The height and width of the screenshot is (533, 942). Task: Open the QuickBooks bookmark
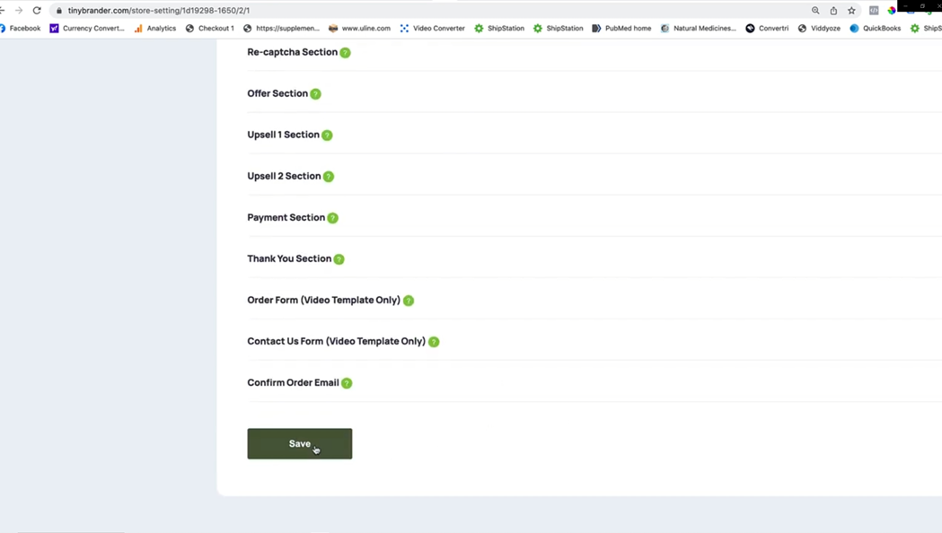pos(876,28)
